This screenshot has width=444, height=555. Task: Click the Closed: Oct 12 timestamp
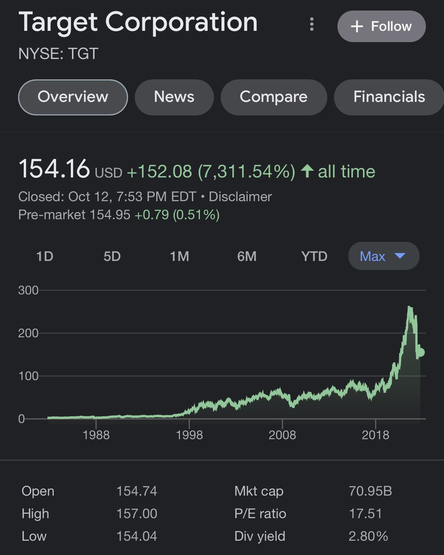[107, 197]
